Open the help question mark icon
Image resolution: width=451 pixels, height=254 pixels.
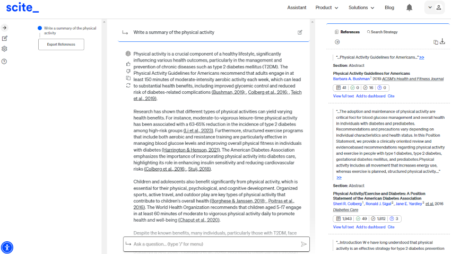coord(4,62)
